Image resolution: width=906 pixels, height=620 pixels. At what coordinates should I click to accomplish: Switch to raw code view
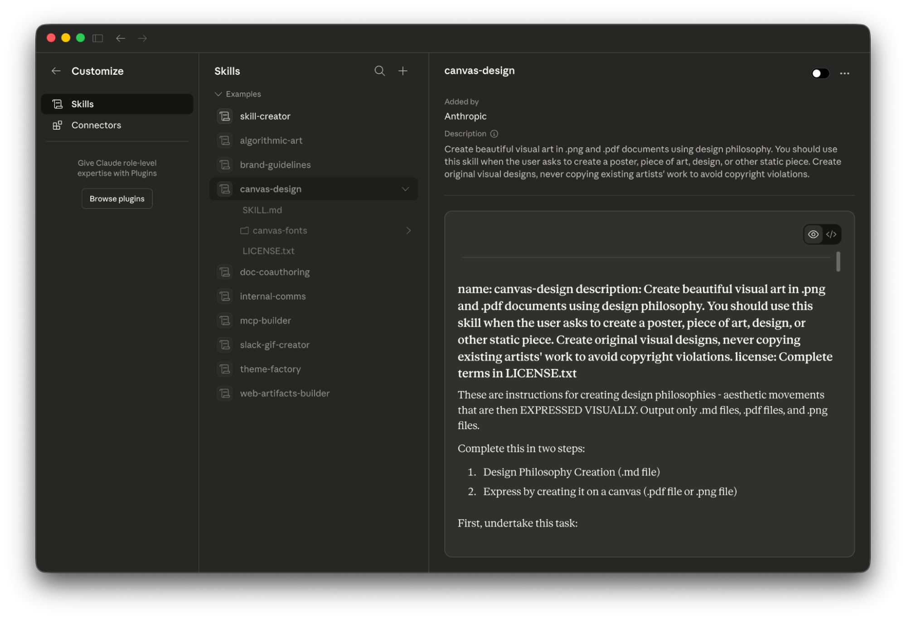coord(831,234)
